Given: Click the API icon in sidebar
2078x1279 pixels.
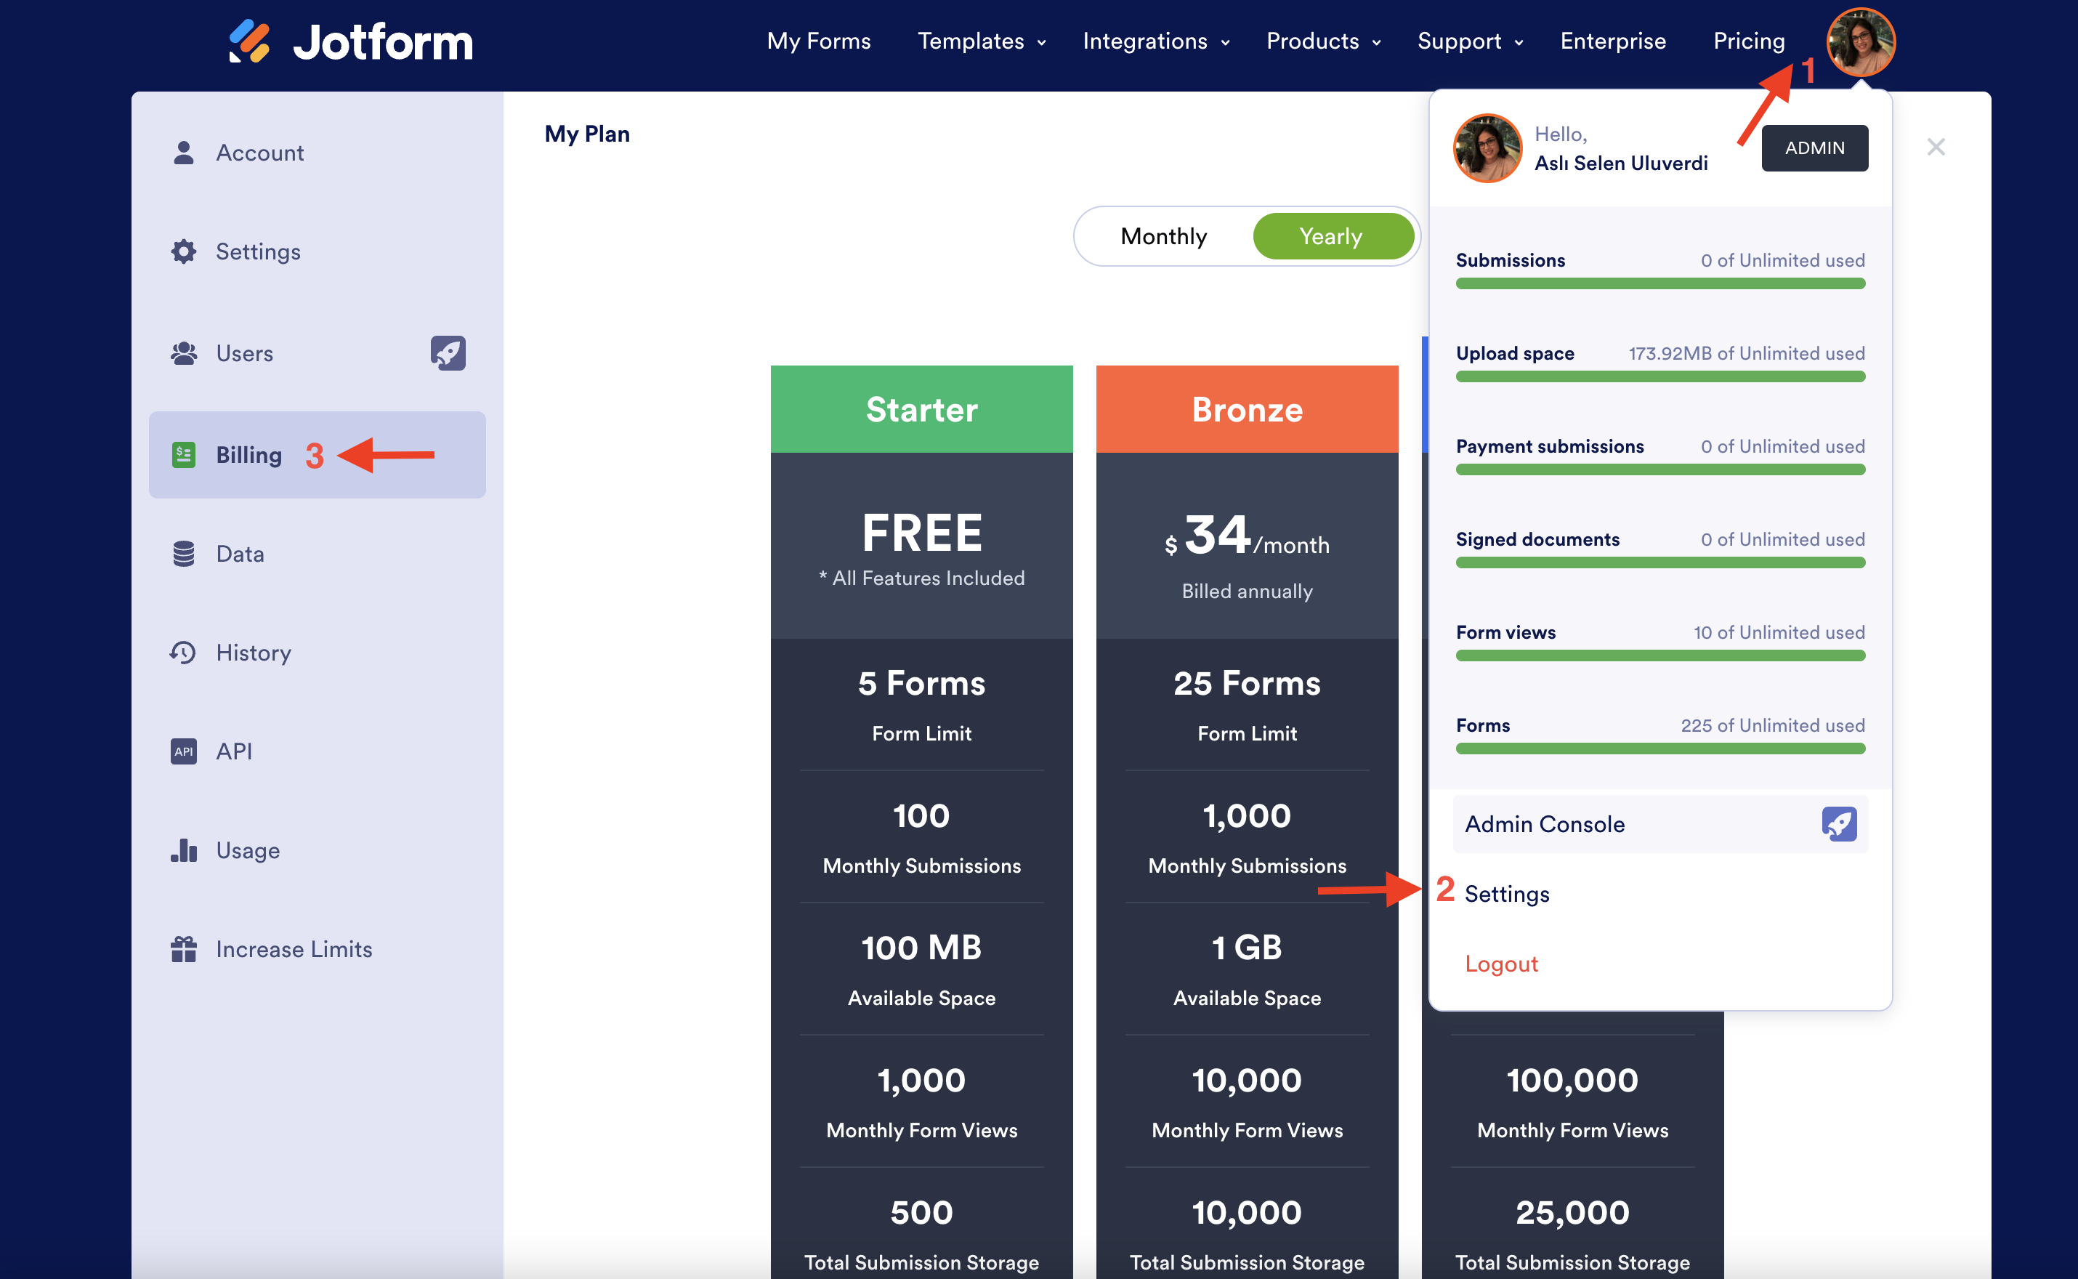Looking at the screenshot, I should coord(184,751).
